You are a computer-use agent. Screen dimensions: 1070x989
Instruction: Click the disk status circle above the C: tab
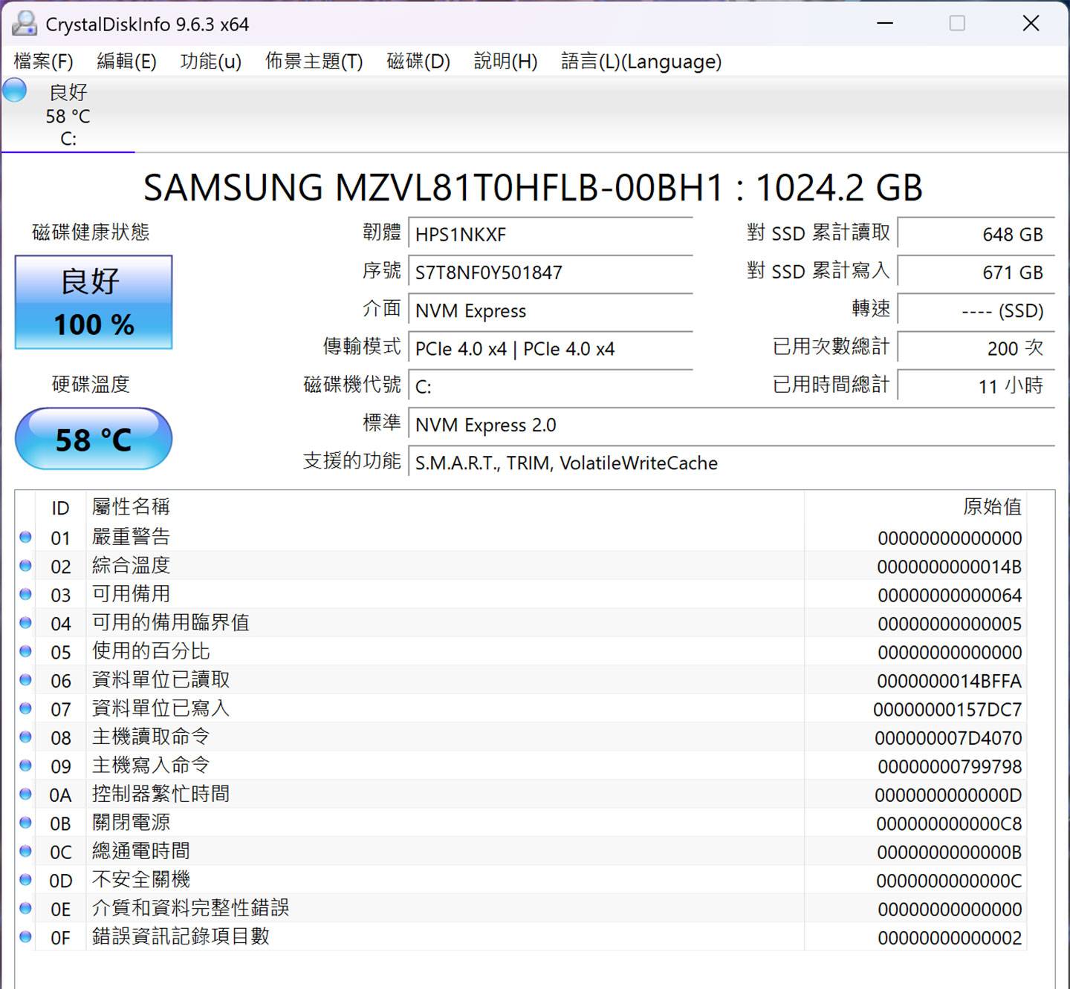point(15,91)
